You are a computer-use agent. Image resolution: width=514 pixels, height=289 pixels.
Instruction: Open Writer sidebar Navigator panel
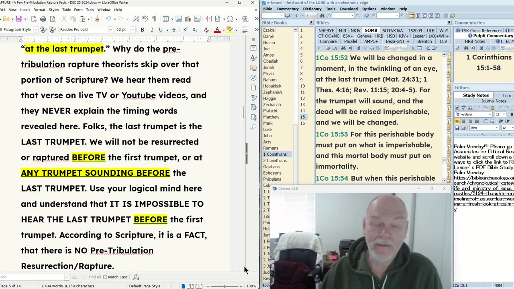pos(253,77)
